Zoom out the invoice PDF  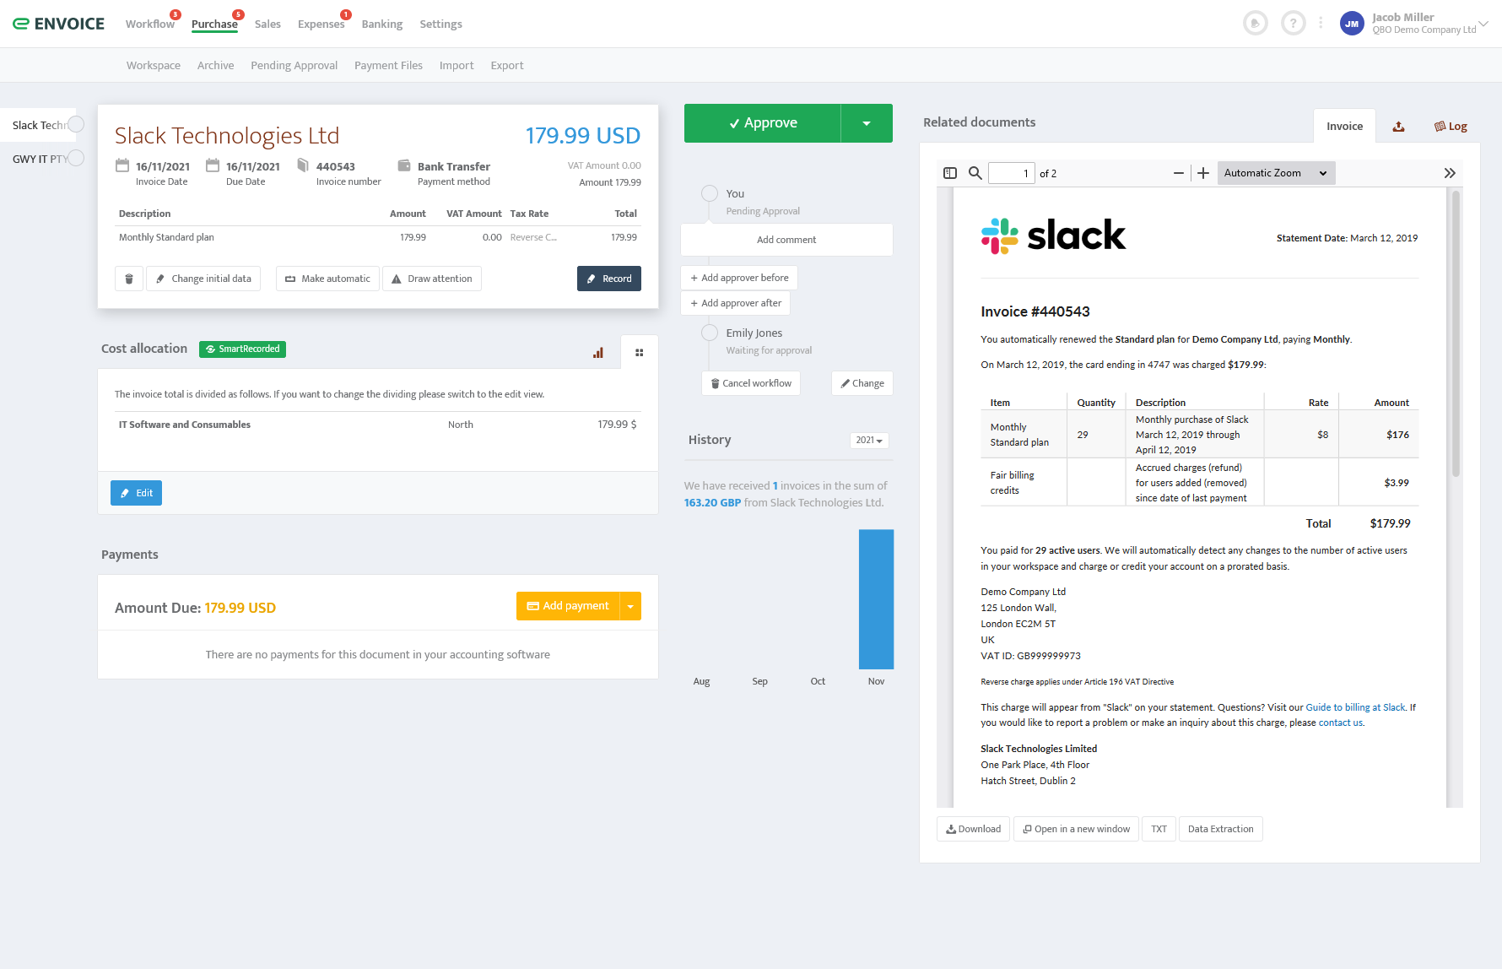[x=1179, y=173]
